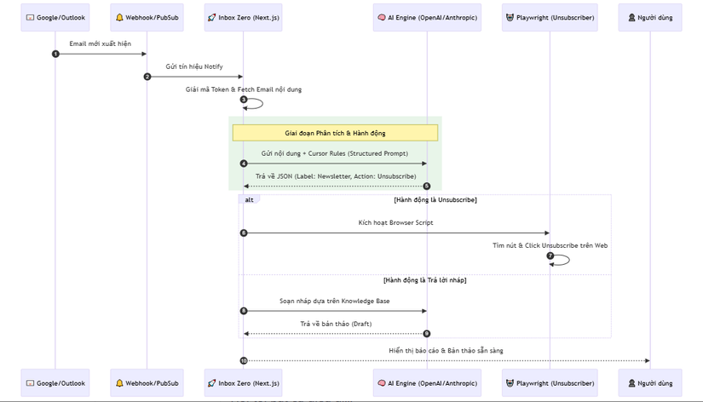Select the mask icon in top Playwright box
The height and width of the screenshot is (402, 703).
pyautogui.click(x=510, y=17)
